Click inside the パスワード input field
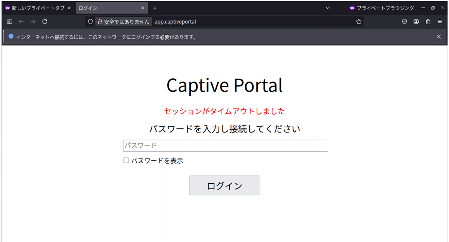449x242 pixels. [x=225, y=145]
